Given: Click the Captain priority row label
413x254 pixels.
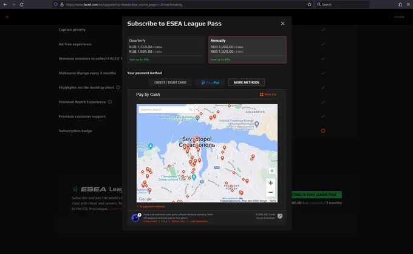Looking at the screenshot, I should pyautogui.click(x=72, y=30).
